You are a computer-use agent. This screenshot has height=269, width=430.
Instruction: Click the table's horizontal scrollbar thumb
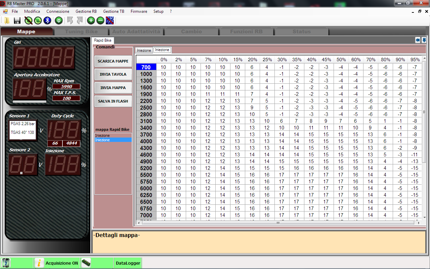pos(278,223)
